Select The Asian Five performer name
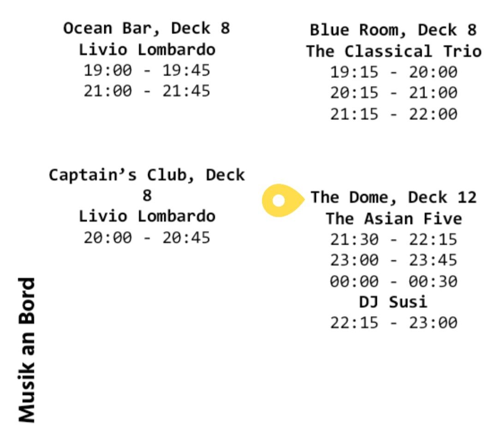496x435 pixels. 394,219
